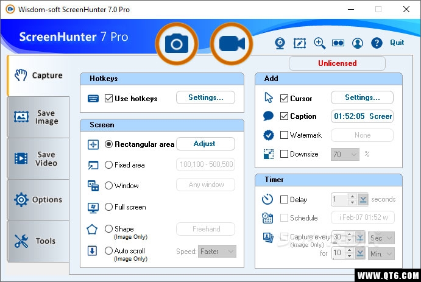Enable the Watermark checkbox
The height and width of the screenshot is (282, 421).
click(284, 135)
